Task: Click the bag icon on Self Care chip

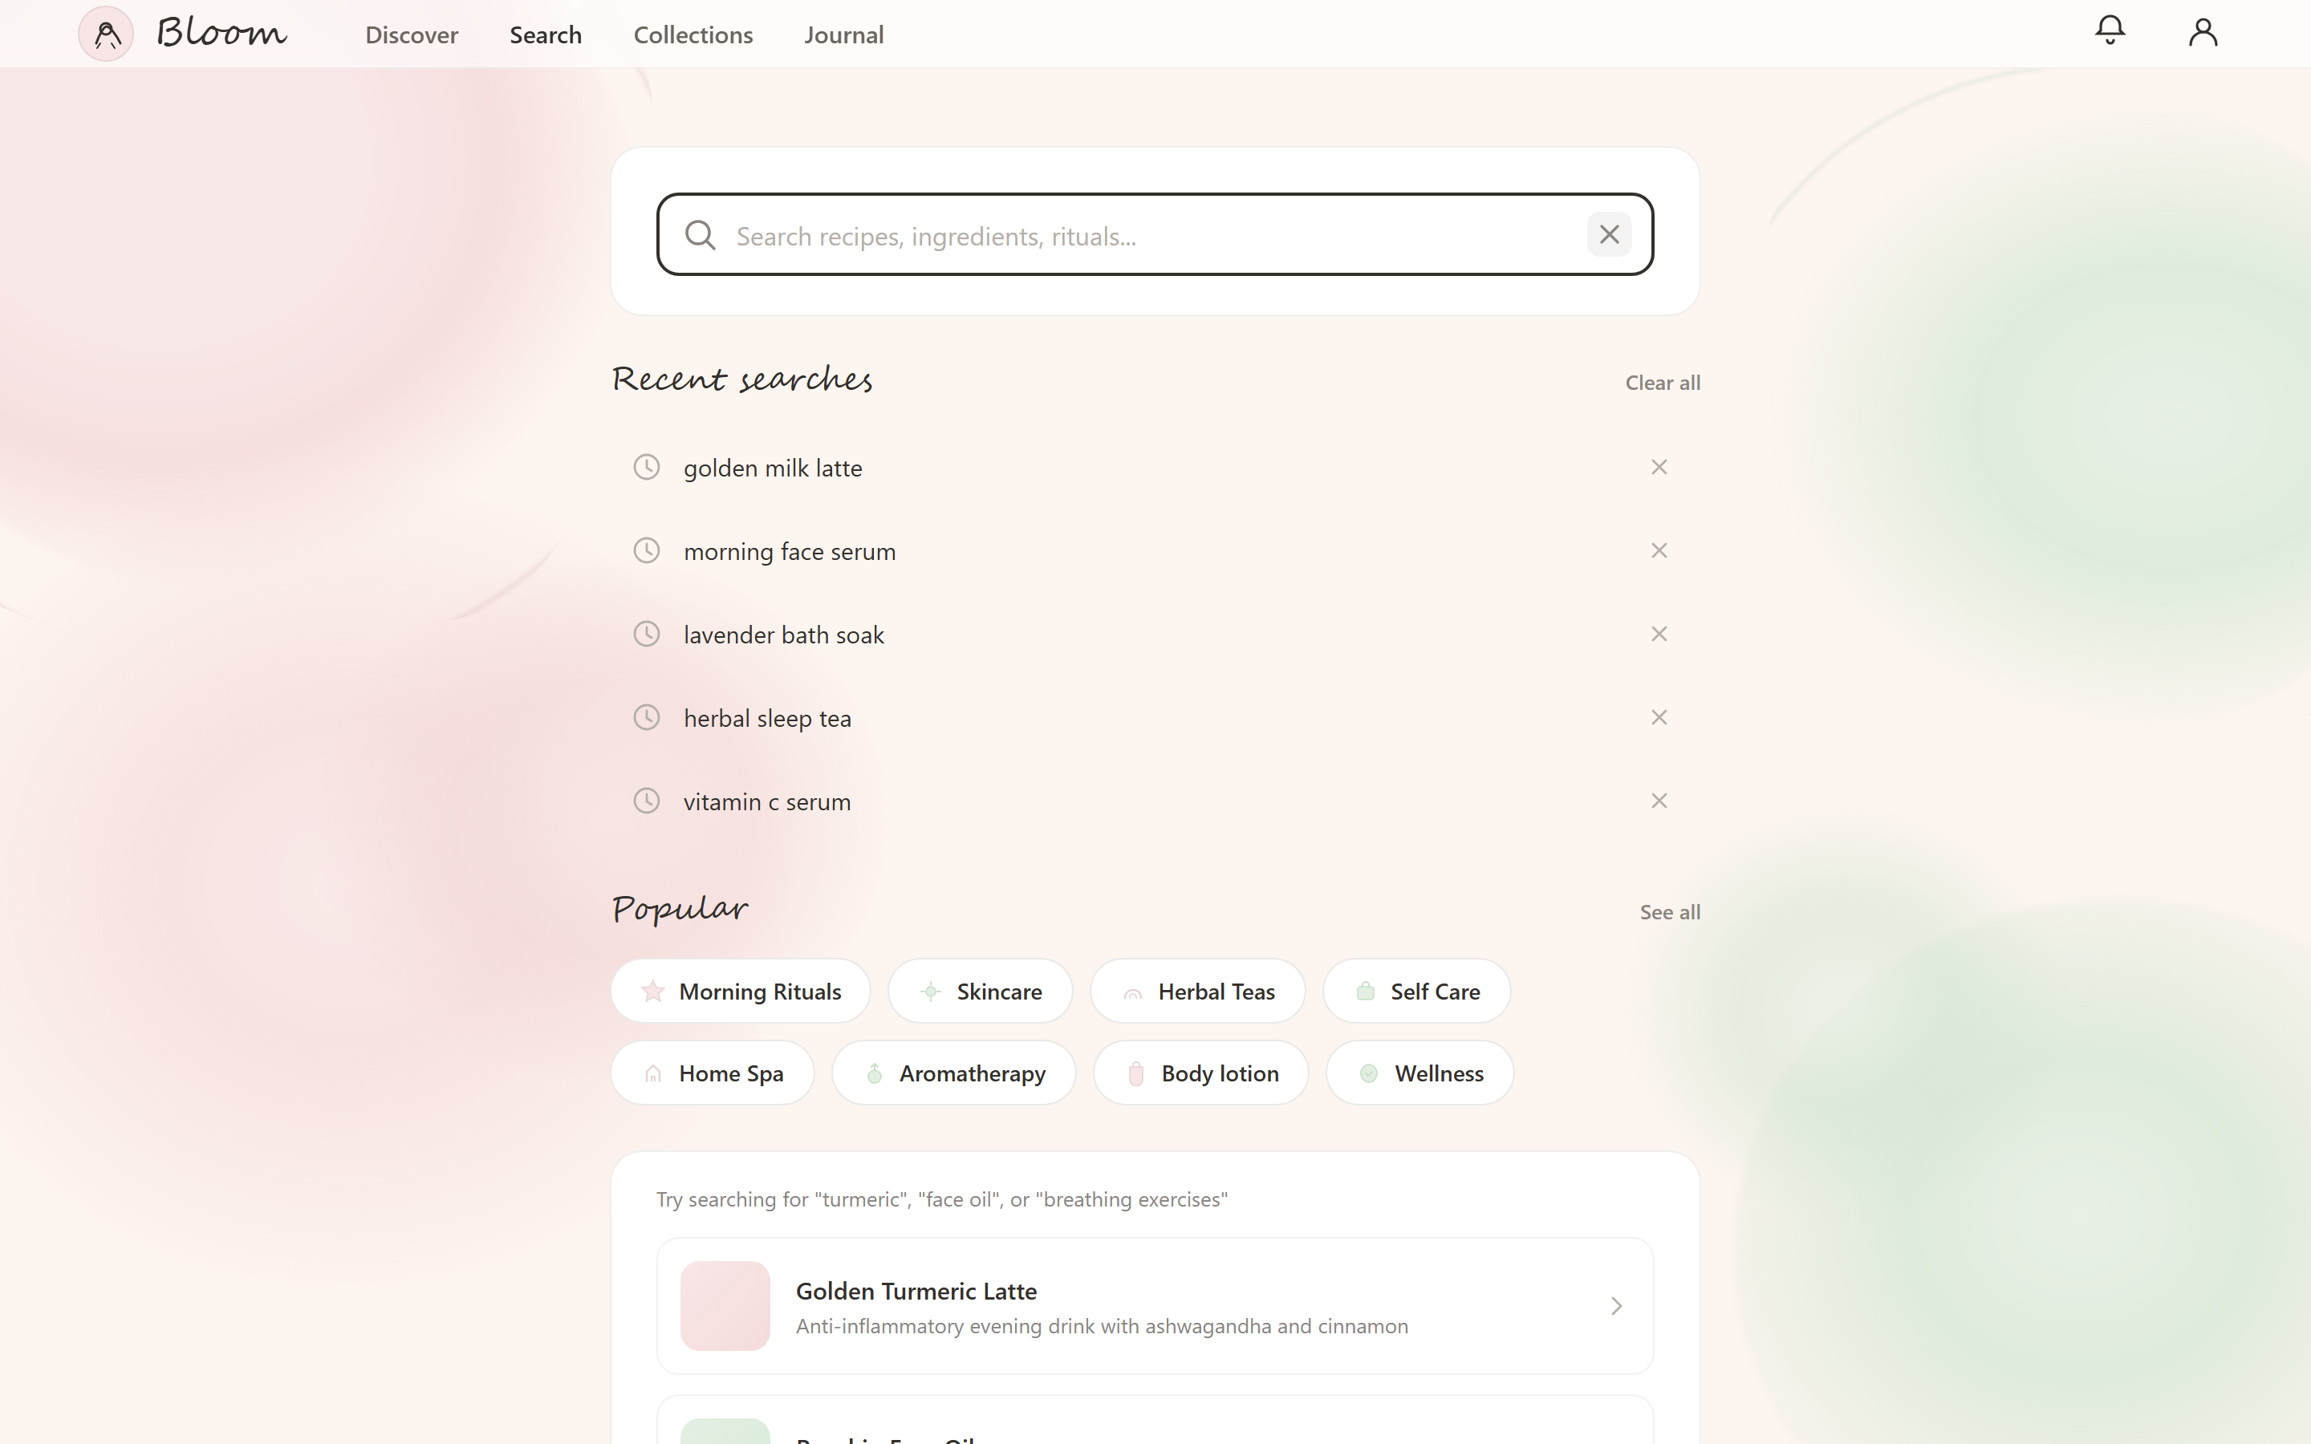Action: (1366, 992)
